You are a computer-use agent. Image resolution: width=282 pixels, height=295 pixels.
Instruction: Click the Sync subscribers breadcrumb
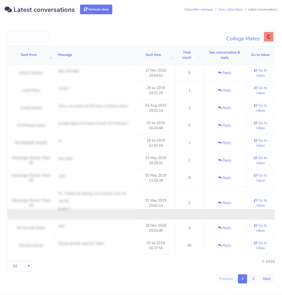point(230,9)
